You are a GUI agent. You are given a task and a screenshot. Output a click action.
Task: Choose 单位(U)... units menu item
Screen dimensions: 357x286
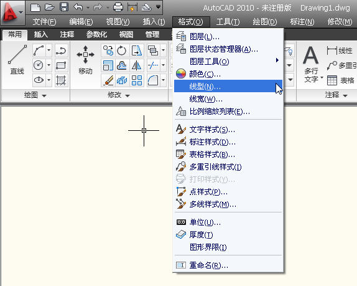(x=228, y=222)
